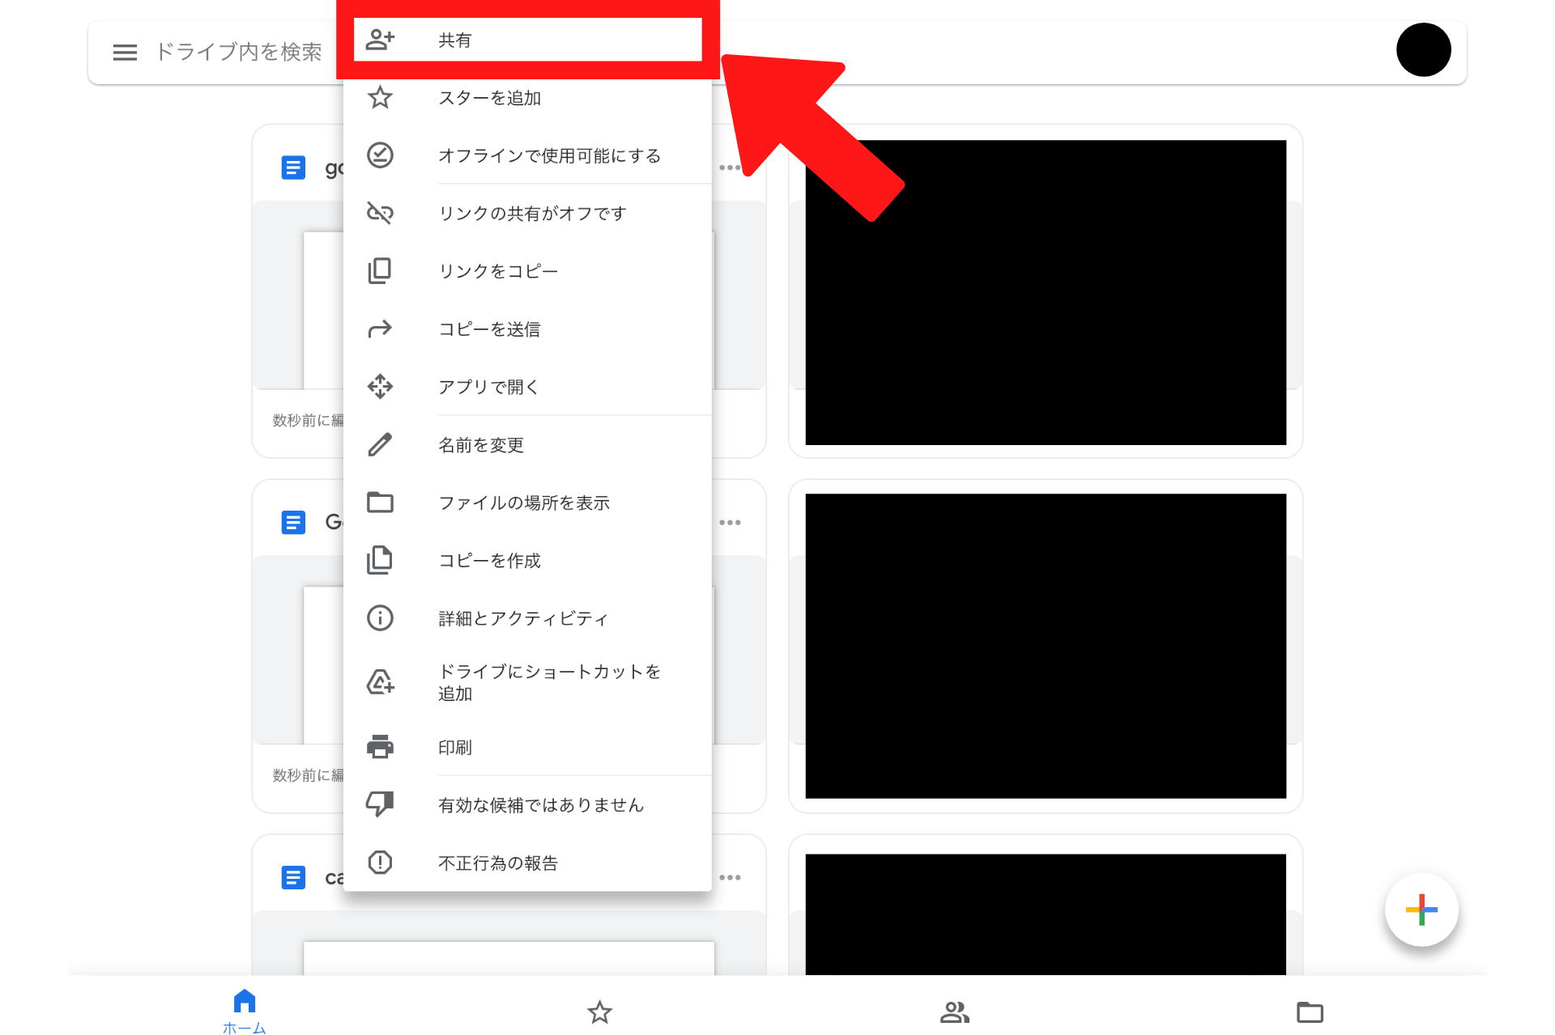This screenshot has width=1555, height=1035.
Task: Click the duplicate file icon
Action: [380, 560]
